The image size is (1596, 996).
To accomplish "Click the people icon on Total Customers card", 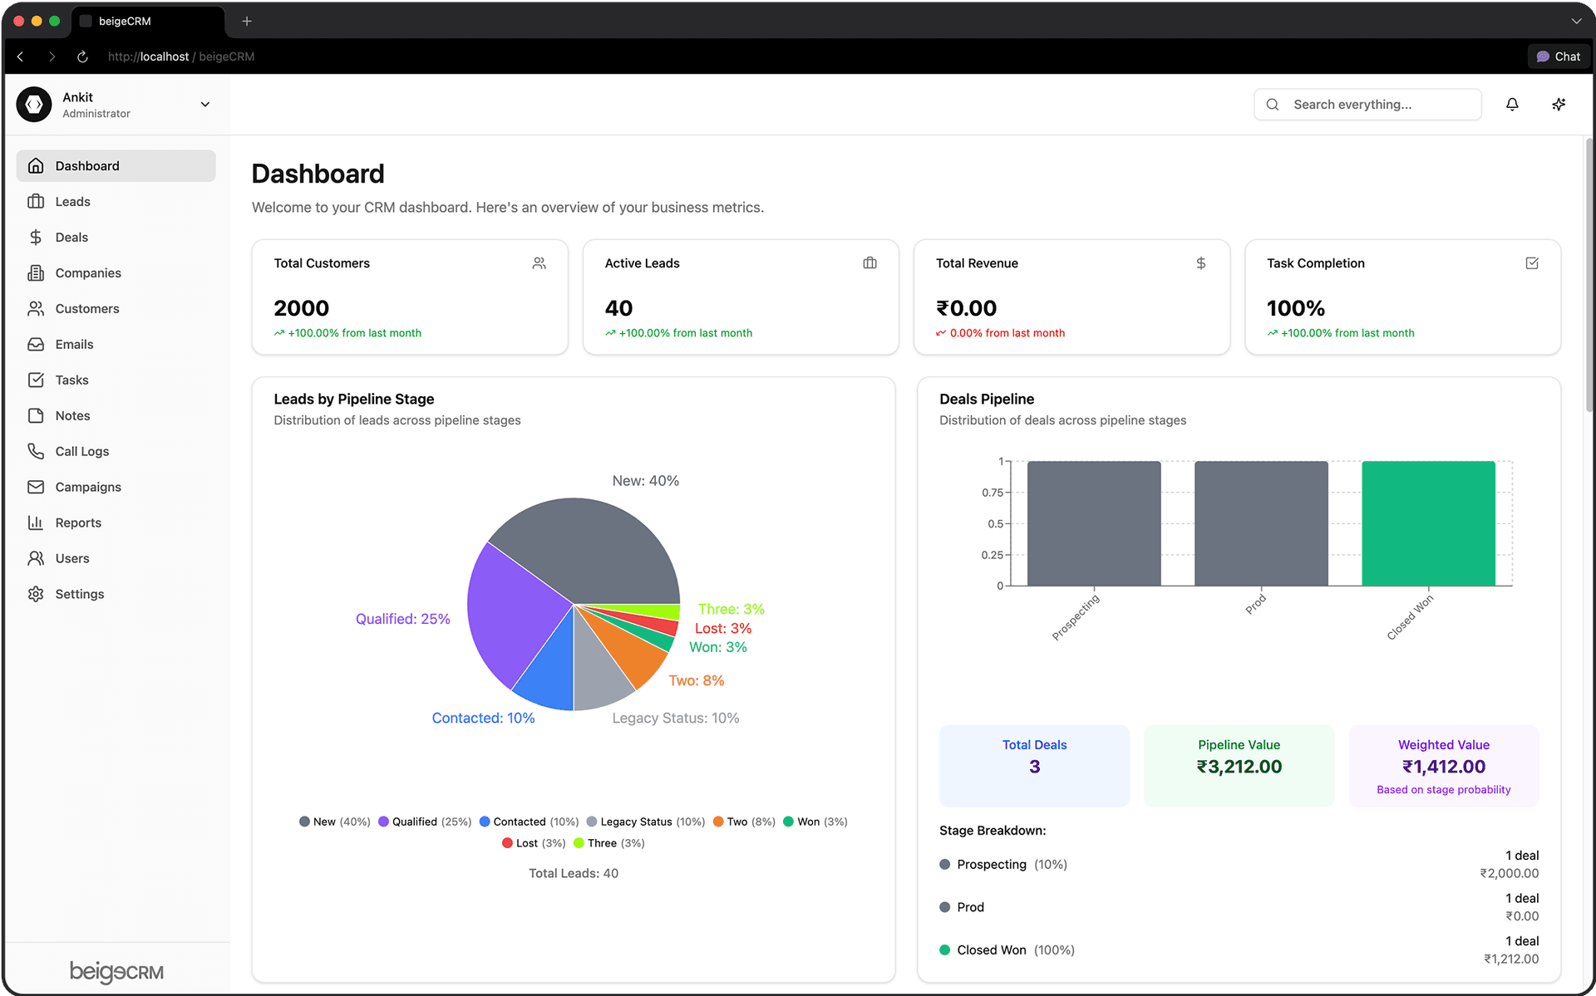I will (x=539, y=263).
